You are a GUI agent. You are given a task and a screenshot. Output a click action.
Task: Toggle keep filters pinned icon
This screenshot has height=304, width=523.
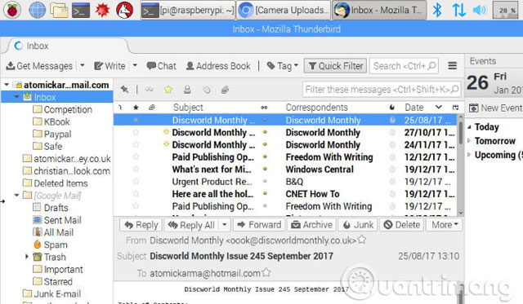click(124, 89)
